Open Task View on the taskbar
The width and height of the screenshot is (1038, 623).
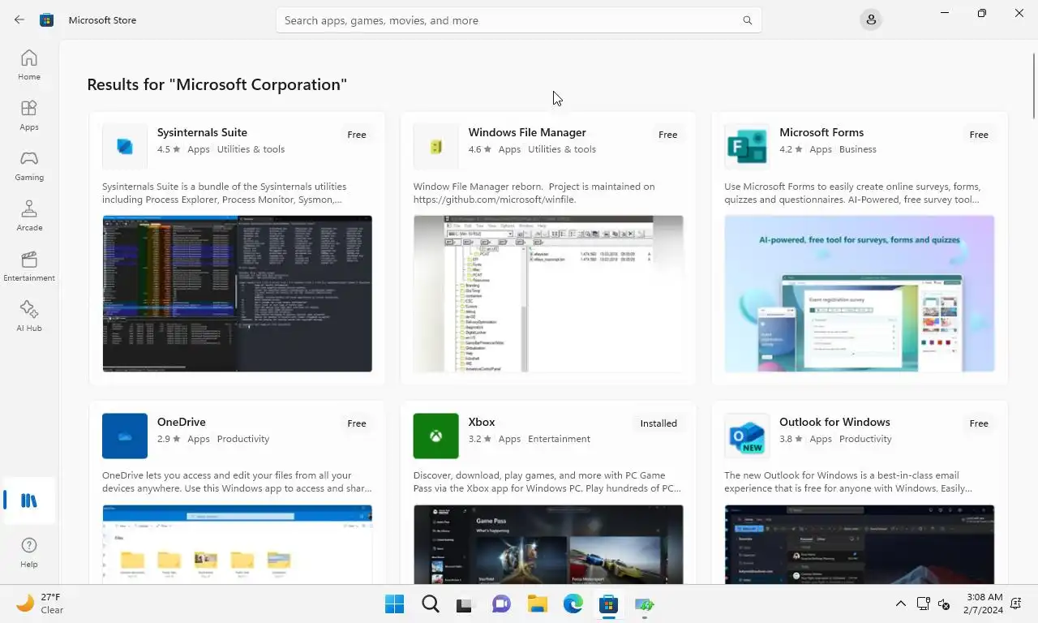pos(464,604)
